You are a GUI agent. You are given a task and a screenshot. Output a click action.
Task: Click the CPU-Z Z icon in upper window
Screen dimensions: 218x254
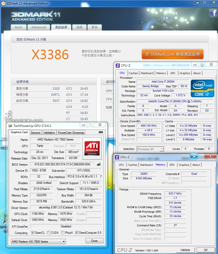118,65
